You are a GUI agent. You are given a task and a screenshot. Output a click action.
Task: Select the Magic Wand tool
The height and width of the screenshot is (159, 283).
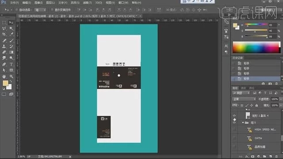pyautogui.click(x=11, y=28)
